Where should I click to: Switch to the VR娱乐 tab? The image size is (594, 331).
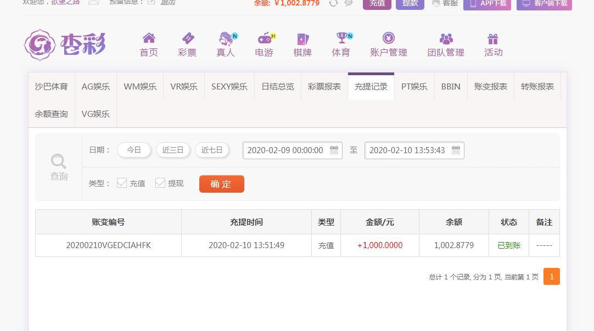click(184, 86)
